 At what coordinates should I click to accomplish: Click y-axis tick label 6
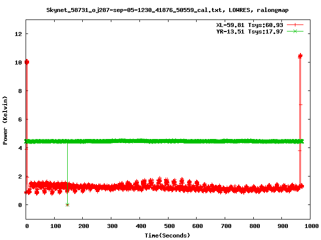[x=20, y=119]
